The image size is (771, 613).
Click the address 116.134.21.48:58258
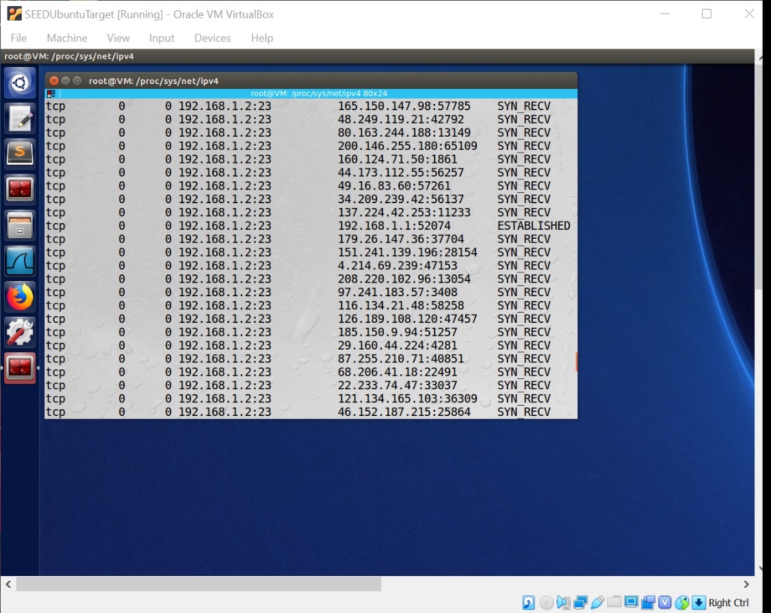pyautogui.click(x=401, y=305)
